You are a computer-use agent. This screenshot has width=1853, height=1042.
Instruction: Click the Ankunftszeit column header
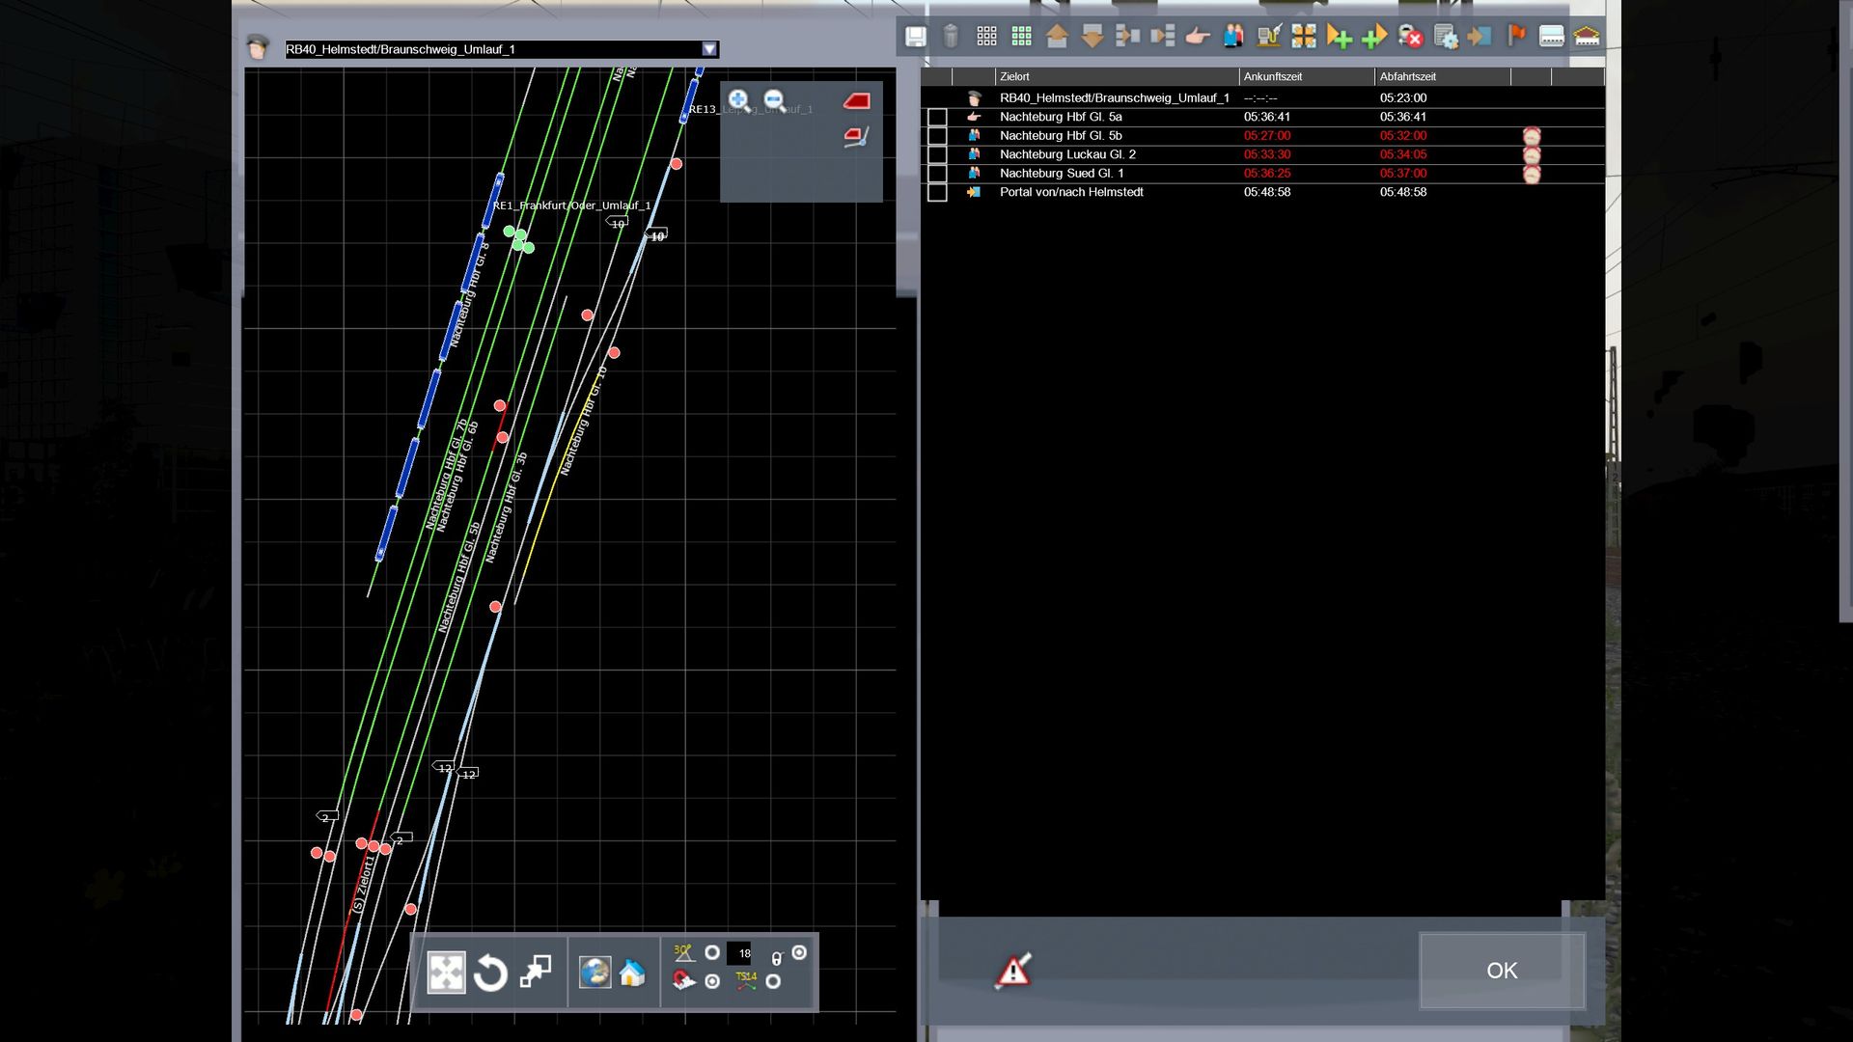tap(1273, 76)
